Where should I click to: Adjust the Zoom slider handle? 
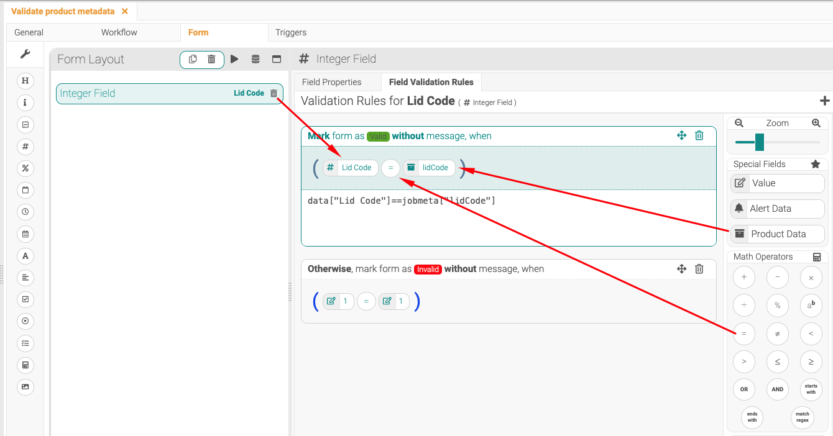click(x=760, y=142)
